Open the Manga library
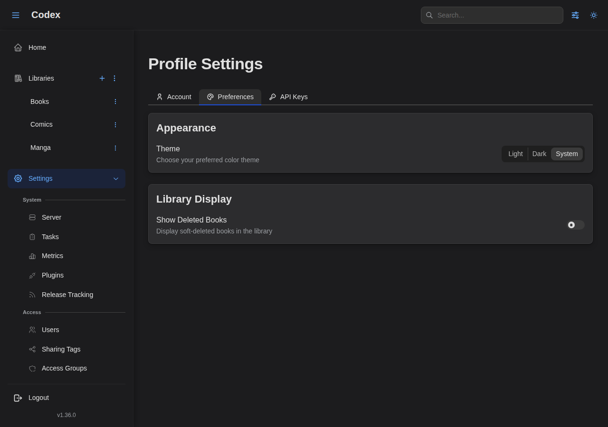Screen dimensions: 608x427 tap(40, 148)
